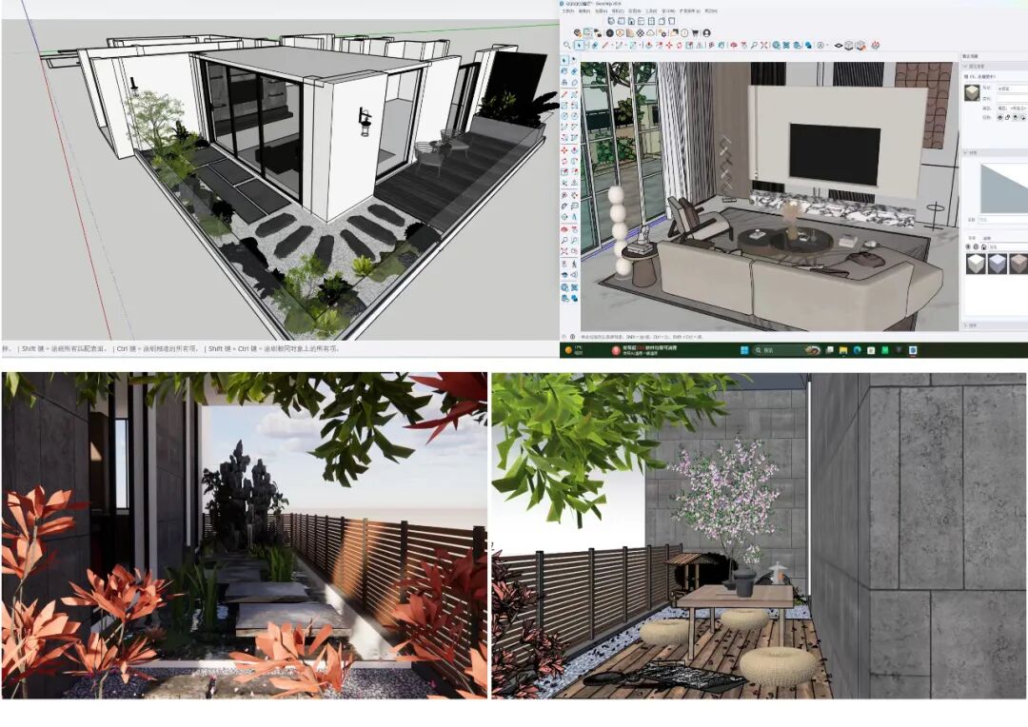
Task: Open the 3D Warehouse from the top toolbar
Action: coord(777,46)
